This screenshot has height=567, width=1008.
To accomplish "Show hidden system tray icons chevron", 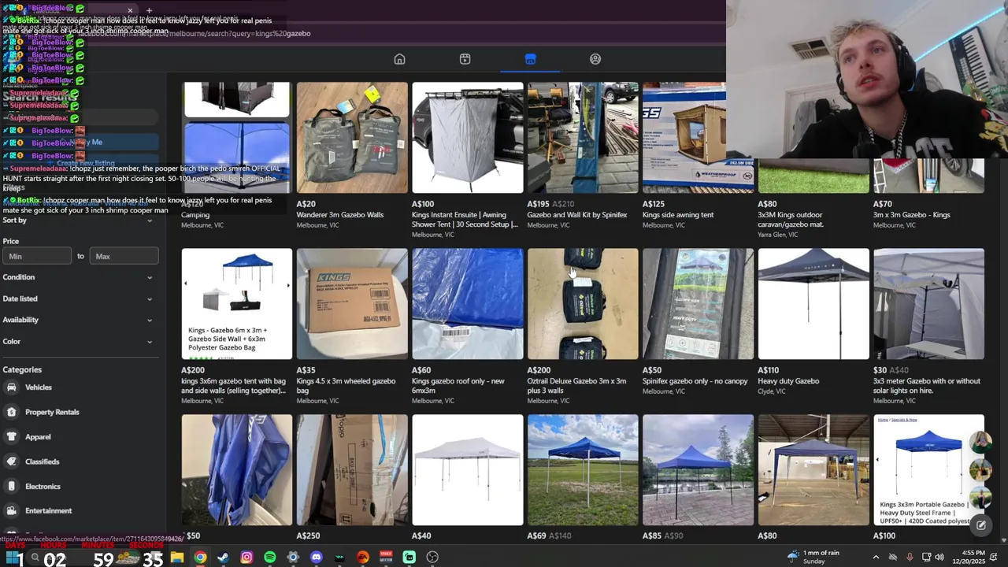I will (876, 558).
